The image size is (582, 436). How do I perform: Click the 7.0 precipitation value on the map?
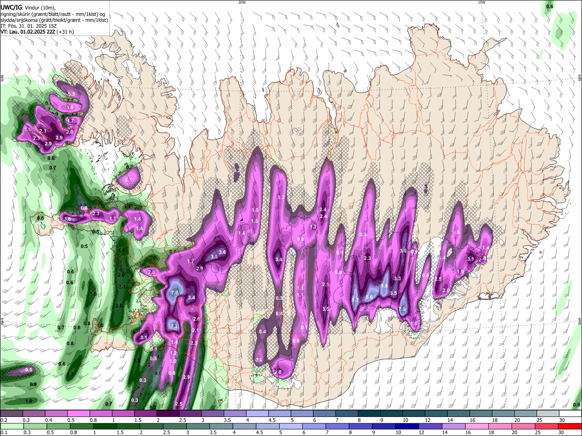coord(174,293)
